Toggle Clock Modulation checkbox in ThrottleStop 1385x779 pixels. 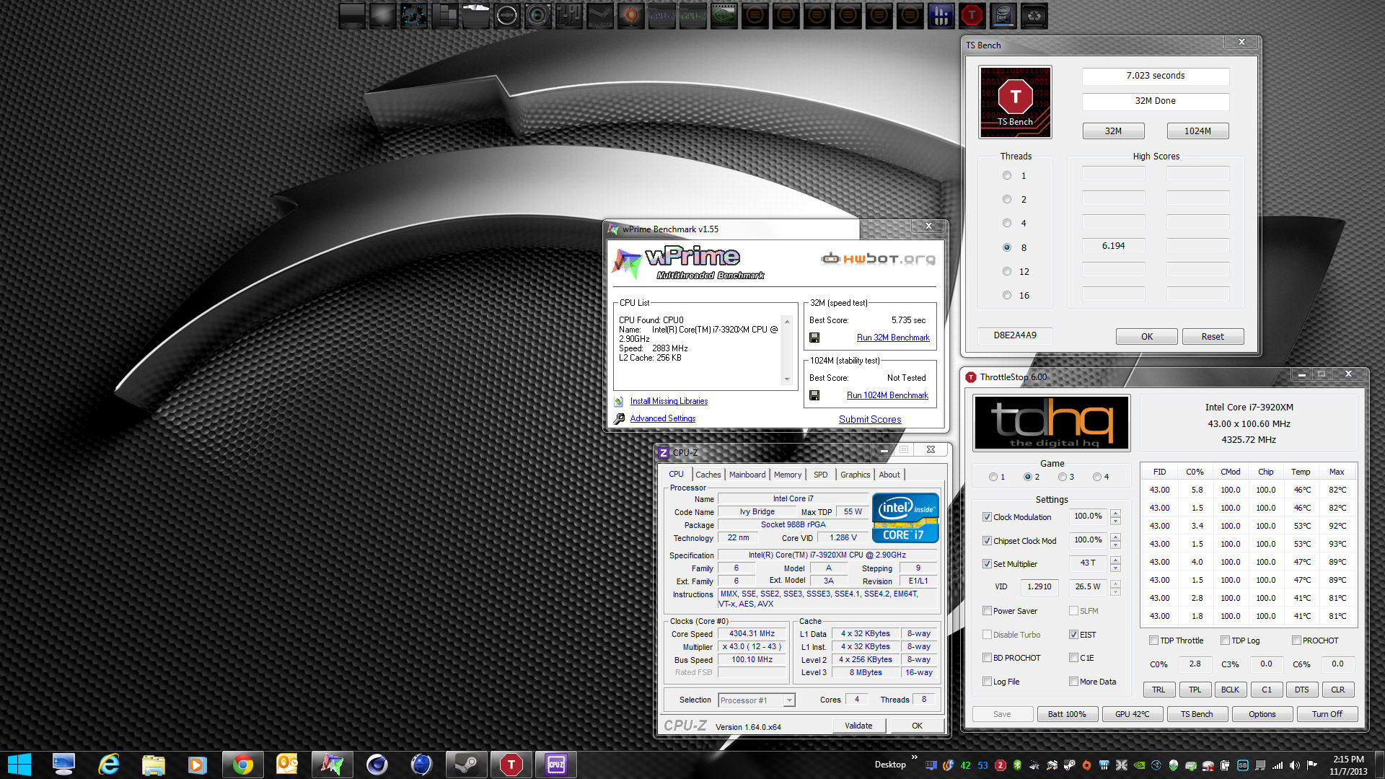[987, 517]
